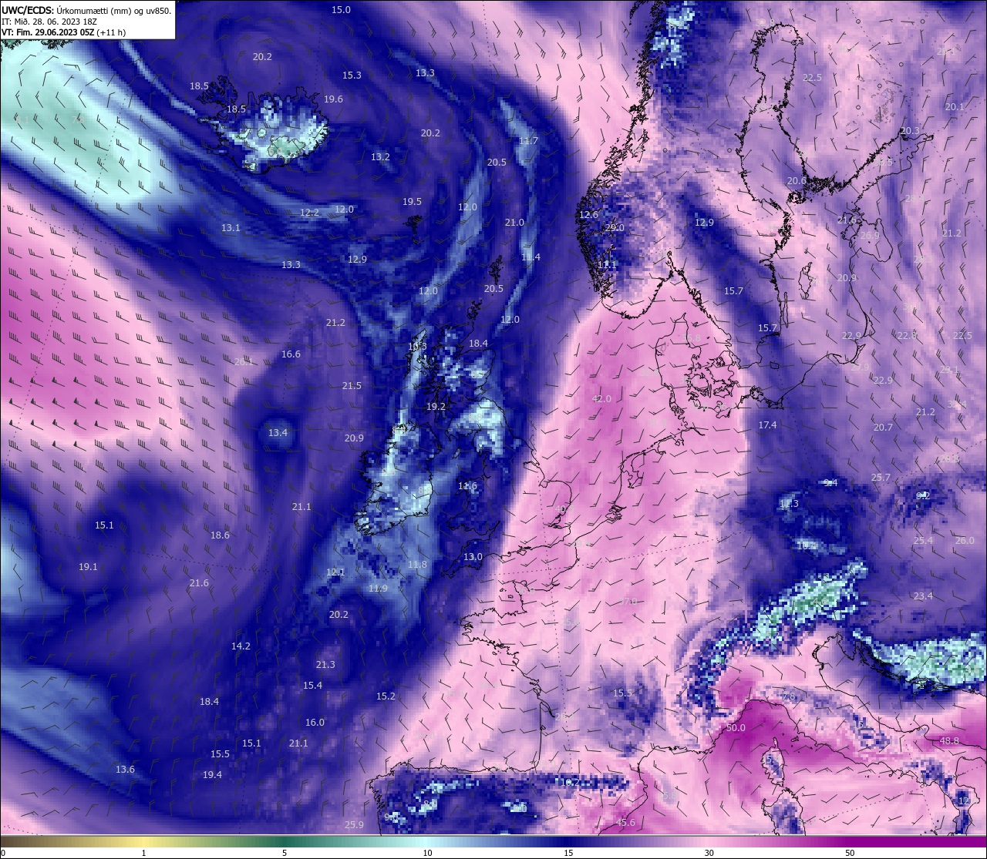Click the map value 15.4
This screenshot has width=987, height=859.
click(312, 686)
